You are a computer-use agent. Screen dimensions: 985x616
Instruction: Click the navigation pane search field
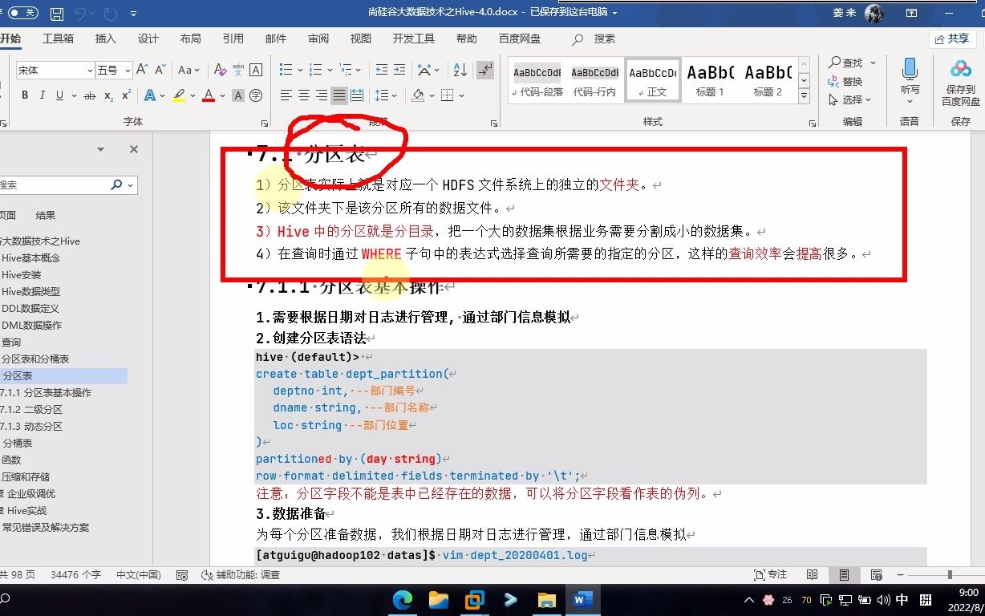[x=56, y=184]
